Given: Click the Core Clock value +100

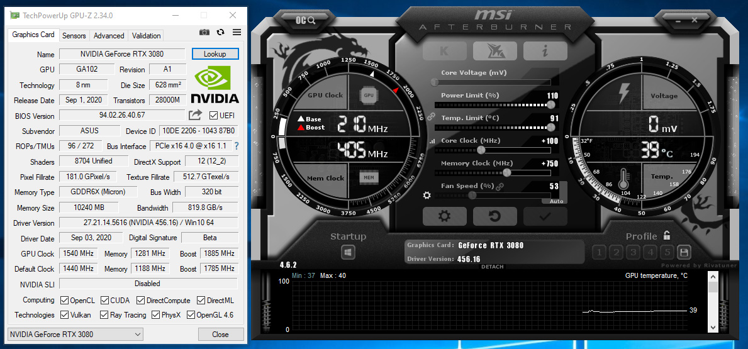Looking at the screenshot, I should [550, 141].
